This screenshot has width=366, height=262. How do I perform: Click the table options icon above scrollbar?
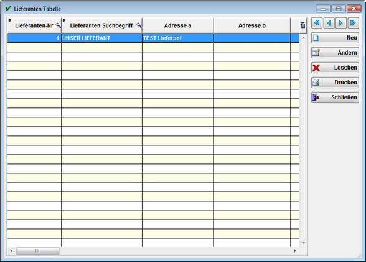(x=303, y=25)
